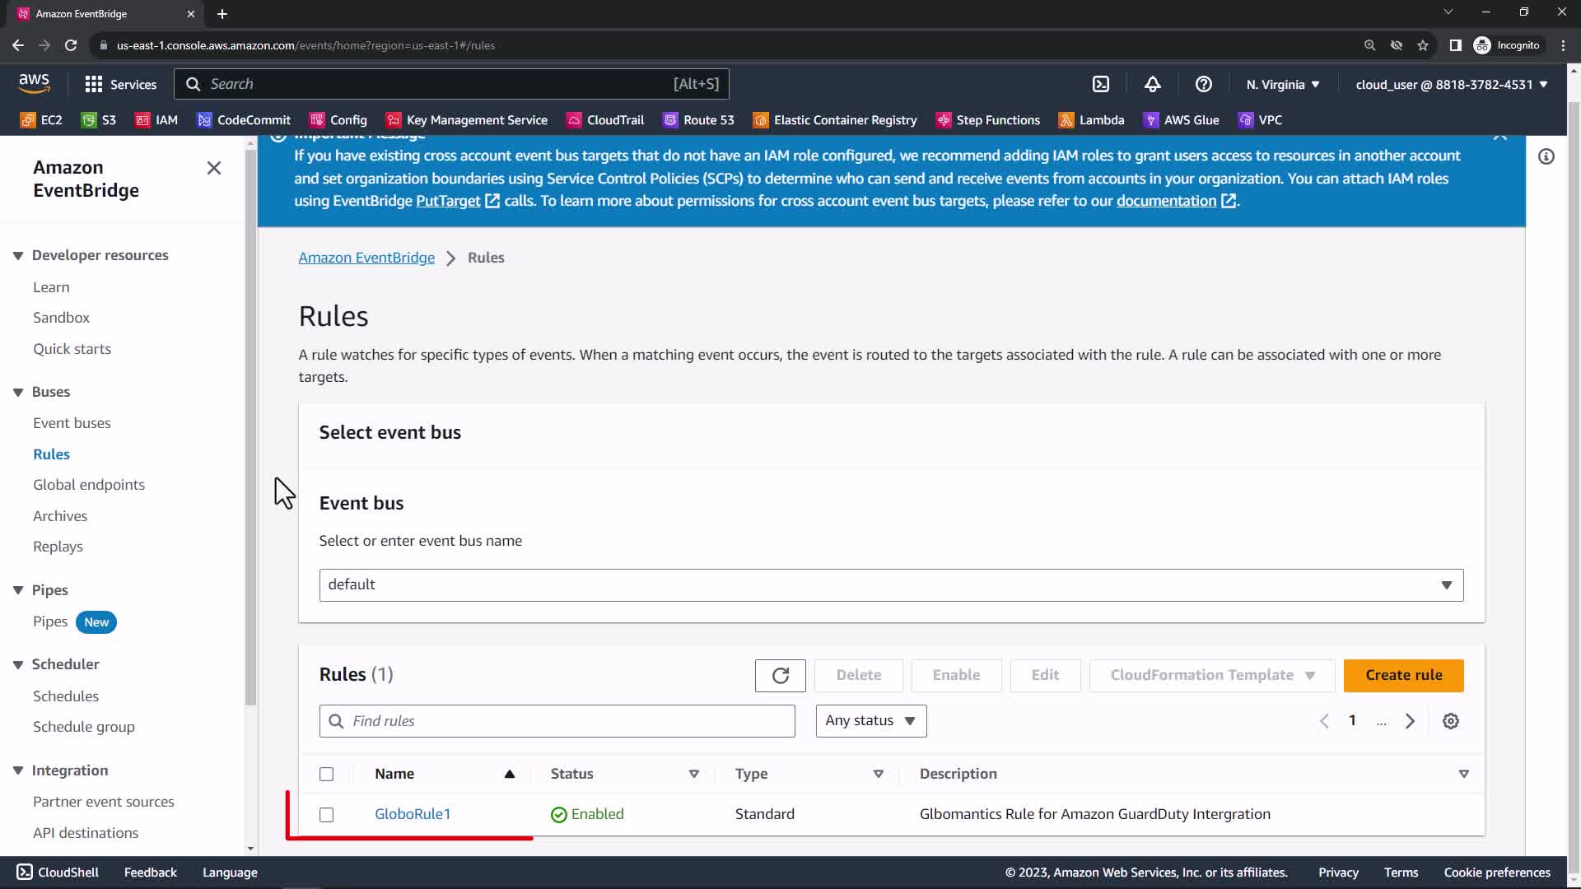Expand the default event bus dropdown
The height and width of the screenshot is (889, 1581).
point(891,585)
